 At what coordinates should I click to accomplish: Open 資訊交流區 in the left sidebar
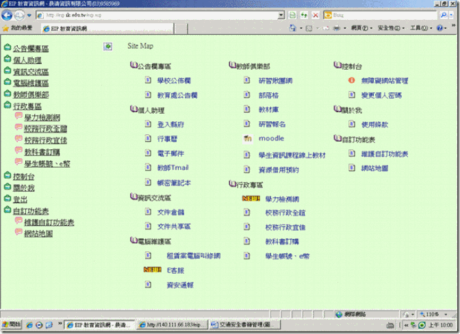(31, 72)
